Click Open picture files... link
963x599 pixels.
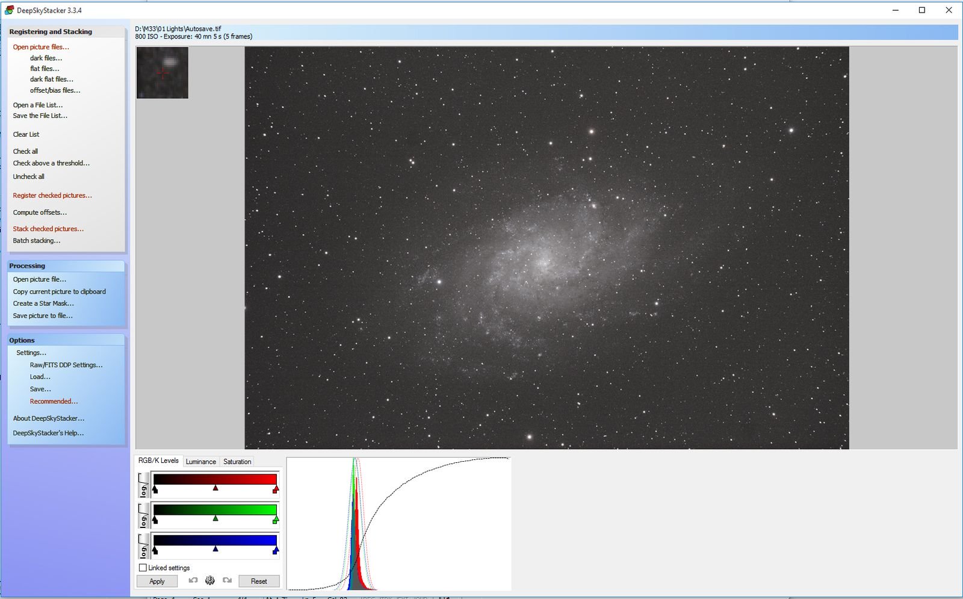41,47
